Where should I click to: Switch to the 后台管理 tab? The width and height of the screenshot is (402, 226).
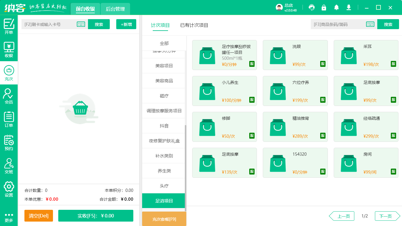pyautogui.click(x=115, y=9)
